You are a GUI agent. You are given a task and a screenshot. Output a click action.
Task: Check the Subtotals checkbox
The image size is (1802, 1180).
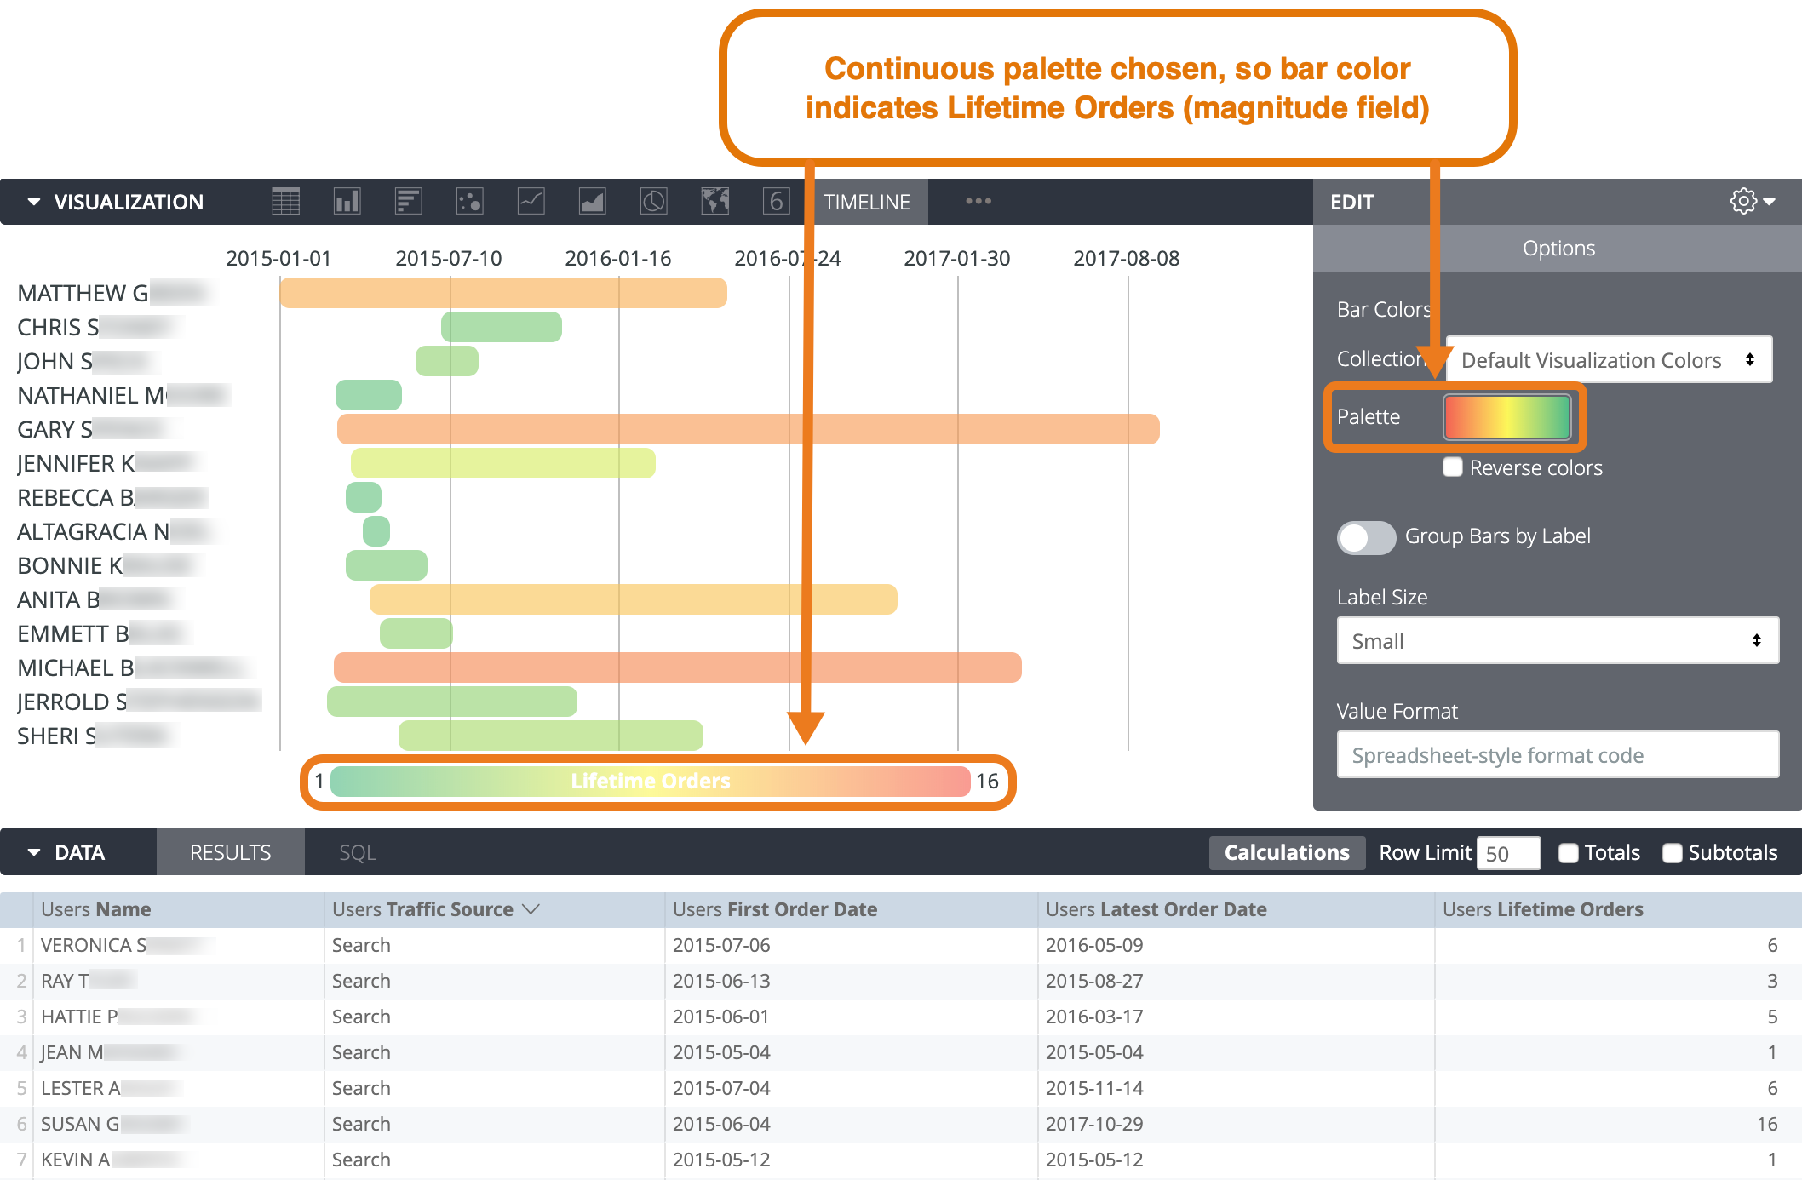(1672, 853)
